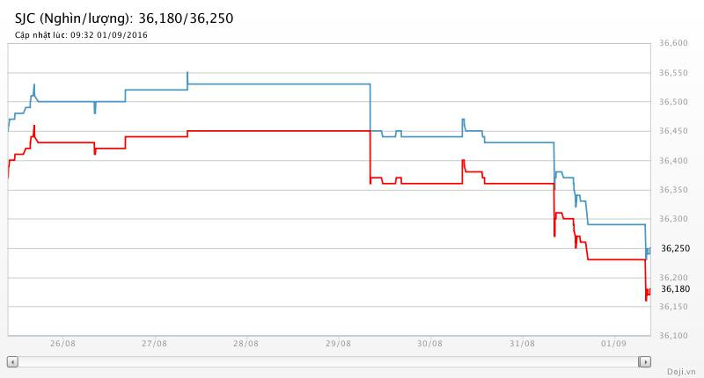Click the 36,500 y-axis label
The height and width of the screenshot is (378, 704).
pos(673,102)
